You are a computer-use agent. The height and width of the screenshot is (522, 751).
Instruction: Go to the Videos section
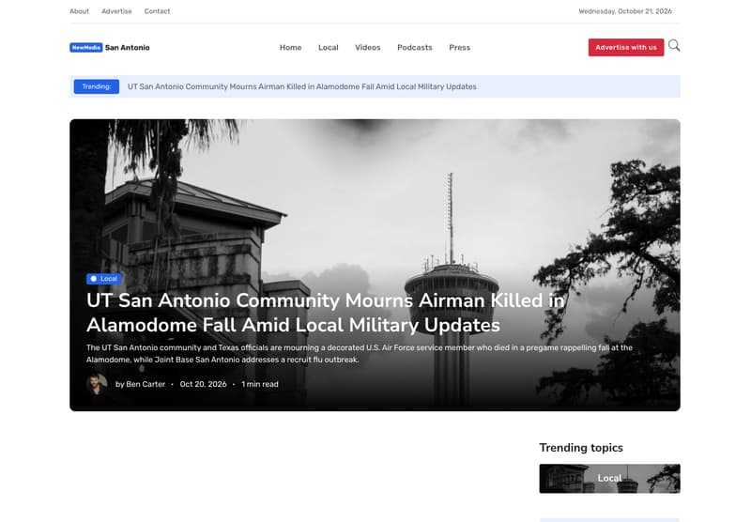368,47
